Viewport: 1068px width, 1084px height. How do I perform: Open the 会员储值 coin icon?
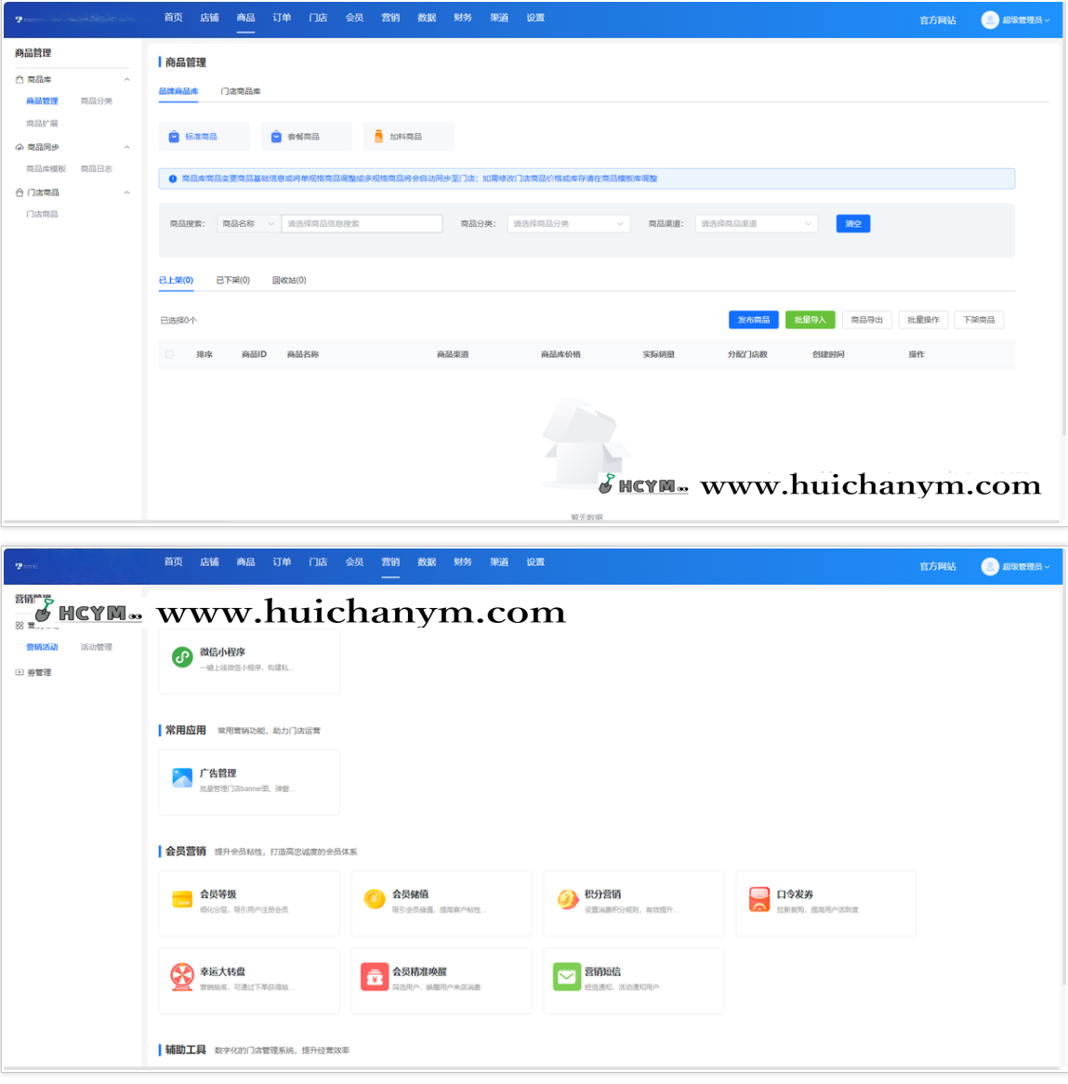(x=375, y=899)
